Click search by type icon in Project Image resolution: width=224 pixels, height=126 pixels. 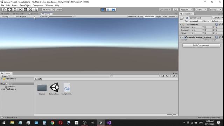pos(163,76)
